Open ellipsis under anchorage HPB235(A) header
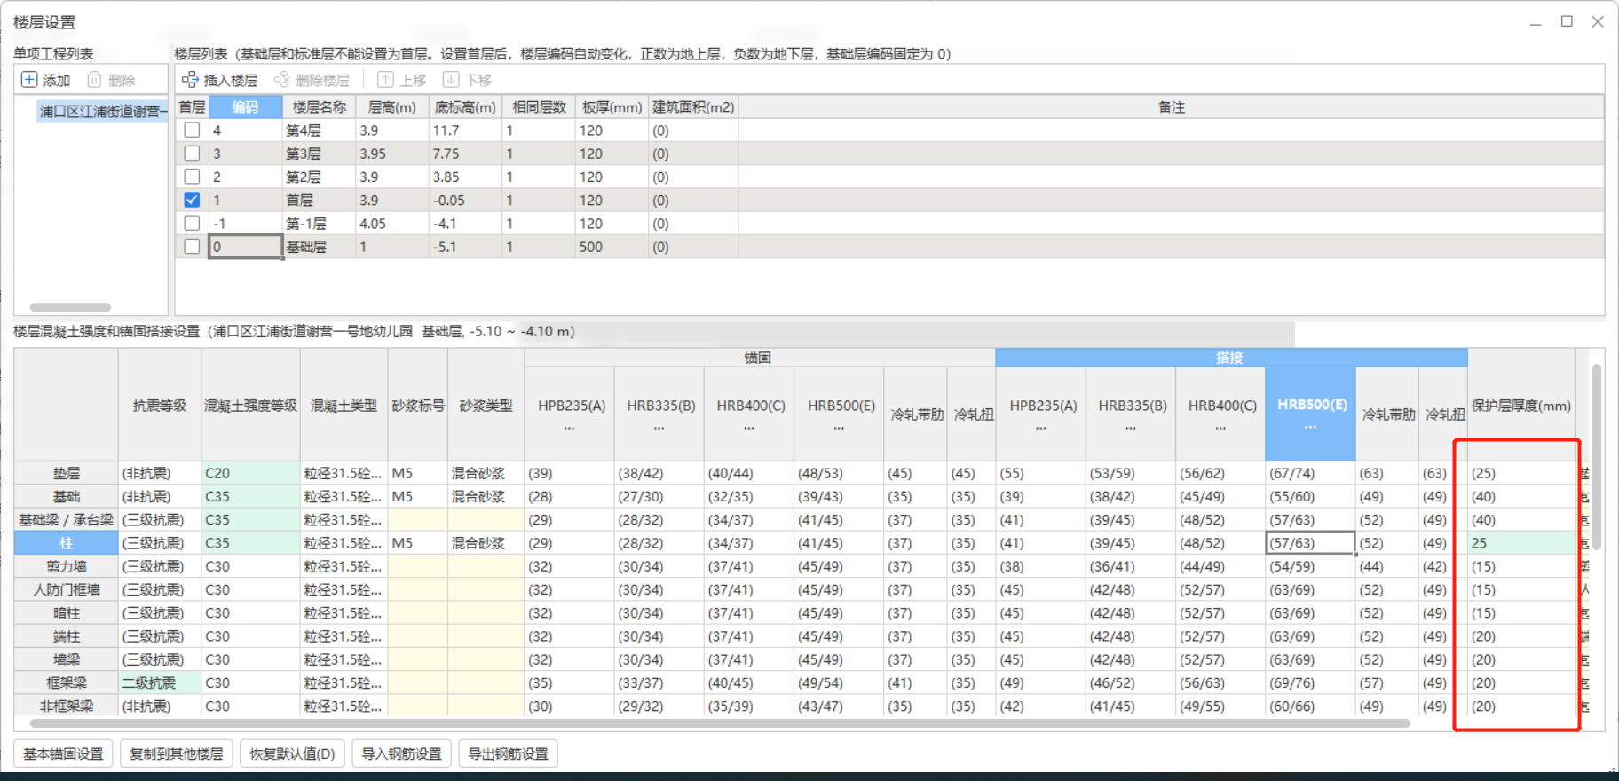Screen dimensions: 1619x781 click(570, 428)
